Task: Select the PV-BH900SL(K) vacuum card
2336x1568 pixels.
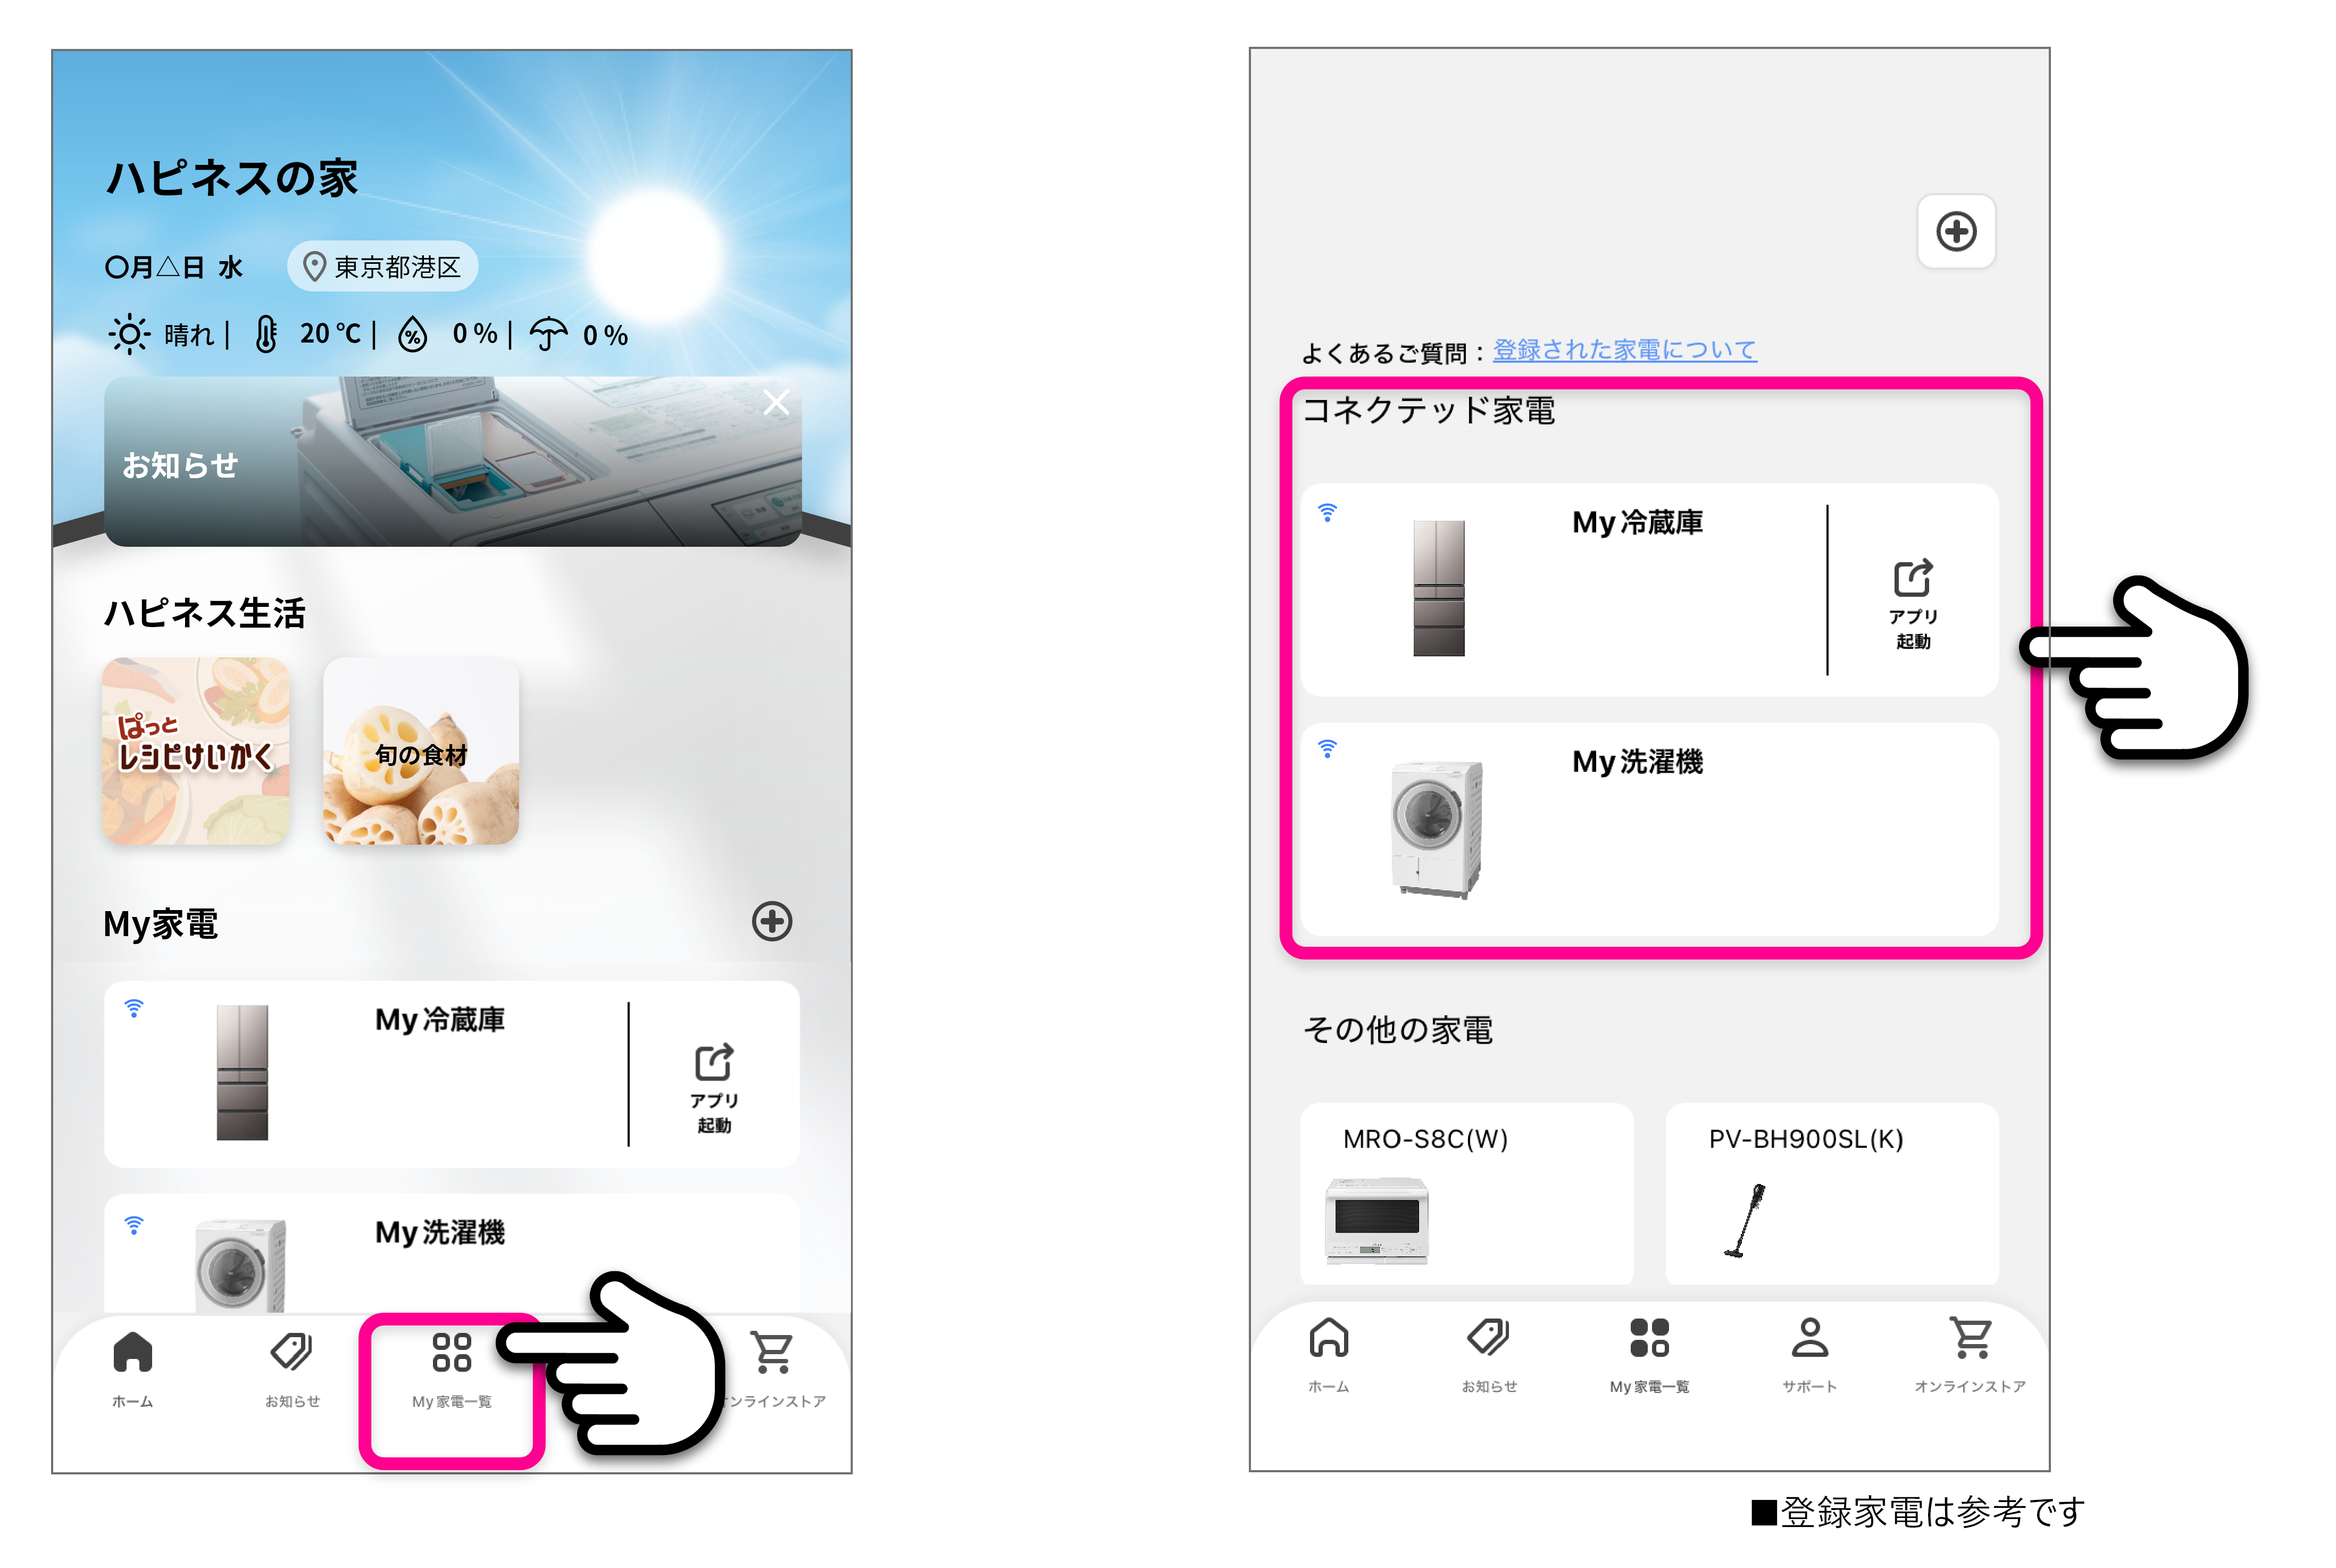Action: pyautogui.click(x=1831, y=1193)
